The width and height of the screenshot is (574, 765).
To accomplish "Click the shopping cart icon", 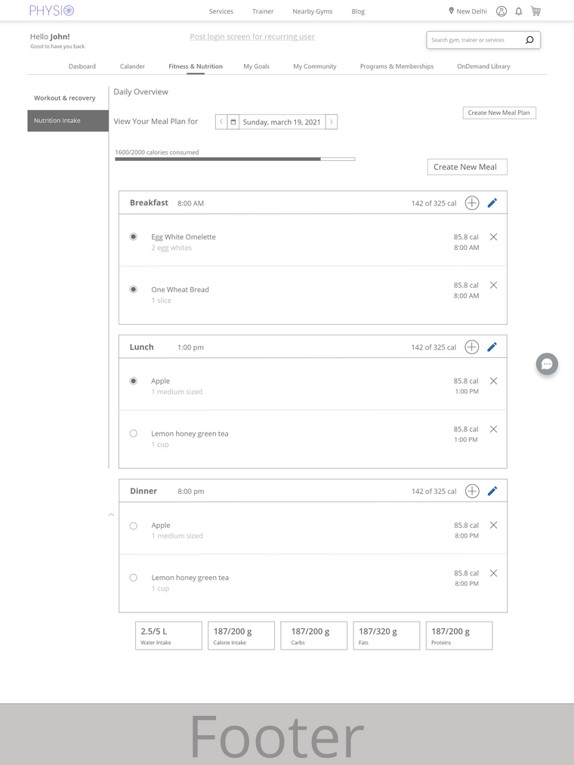I will (536, 11).
